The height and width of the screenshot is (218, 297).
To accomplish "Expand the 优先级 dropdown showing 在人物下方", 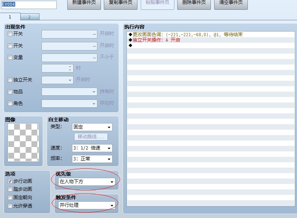I will pos(86,181).
